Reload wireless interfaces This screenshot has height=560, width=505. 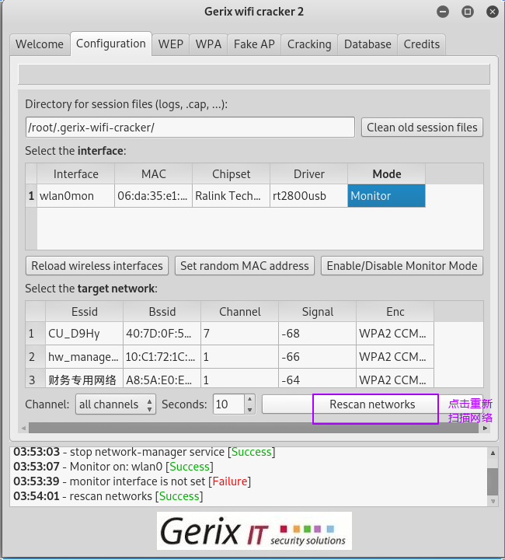[97, 266]
